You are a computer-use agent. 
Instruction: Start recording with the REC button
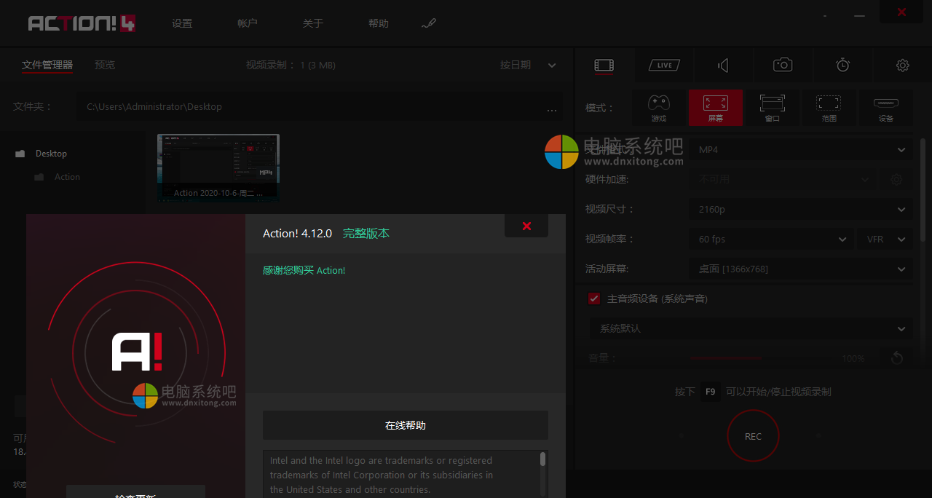[753, 436]
